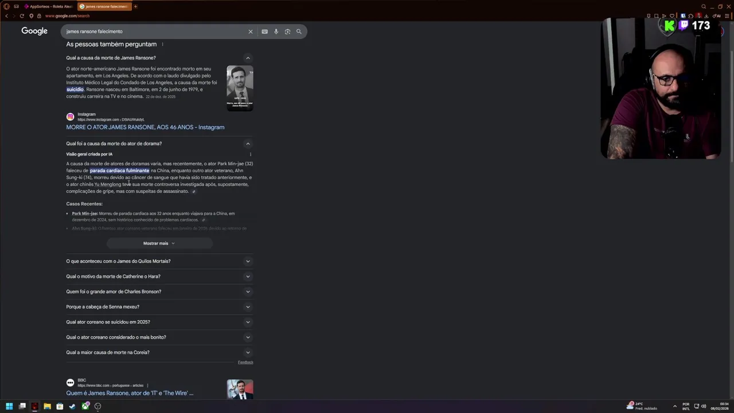734x413 pixels.
Task: Click the 'Casos Recentes:' heading
Action: coord(84,204)
